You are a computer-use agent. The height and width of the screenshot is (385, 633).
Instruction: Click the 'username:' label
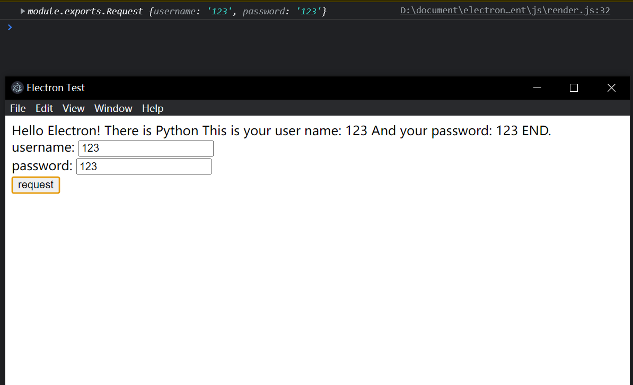tap(43, 147)
